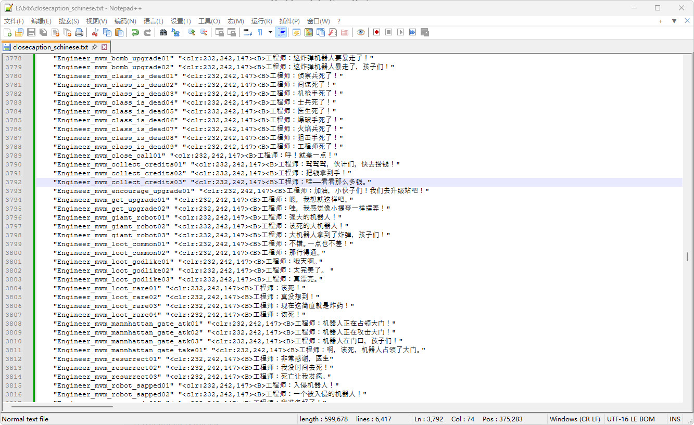Start macro recording with the red dot
The height and width of the screenshot is (425, 694).
(x=376, y=32)
